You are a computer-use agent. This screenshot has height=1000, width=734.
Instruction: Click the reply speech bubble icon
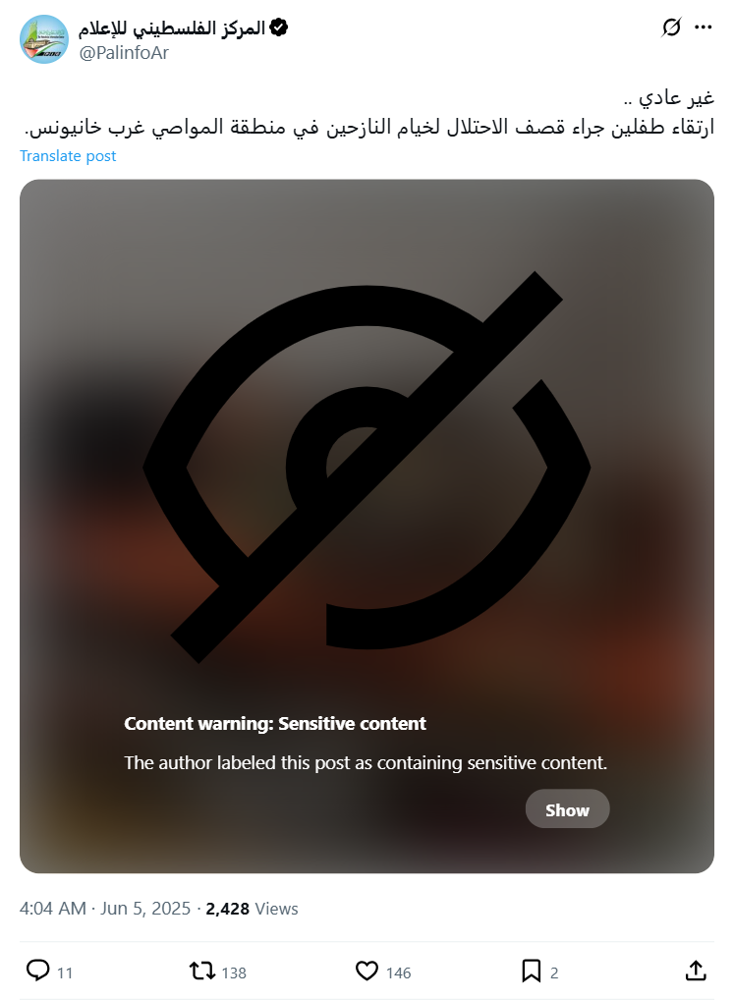point(37,971)
